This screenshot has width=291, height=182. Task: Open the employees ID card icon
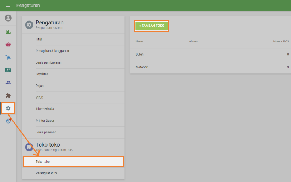[8, 70]
